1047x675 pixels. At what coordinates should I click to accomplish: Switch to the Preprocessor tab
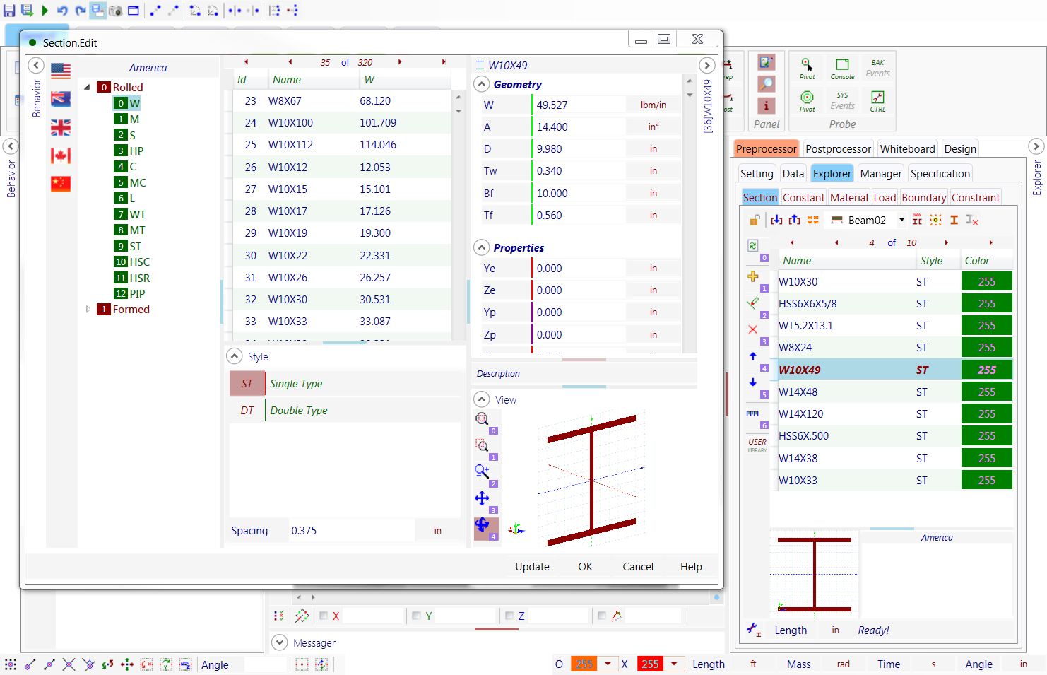(766, 148)
